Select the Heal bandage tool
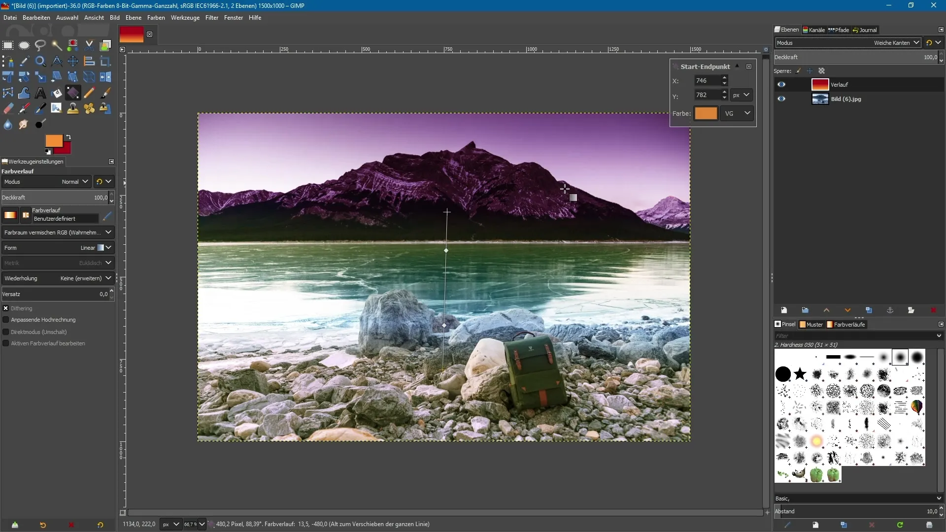This screenshot has height=532, width=946. pyautogui.click(x=89, y=108)
